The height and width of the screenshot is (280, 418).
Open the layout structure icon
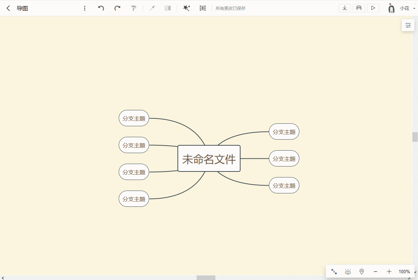click(203, 8)
